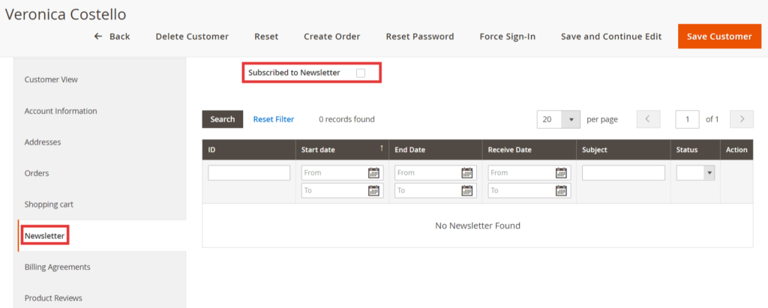Click the orange Save Customer button
This screenshot has height=308, width=768.
[x=719, y=36]
